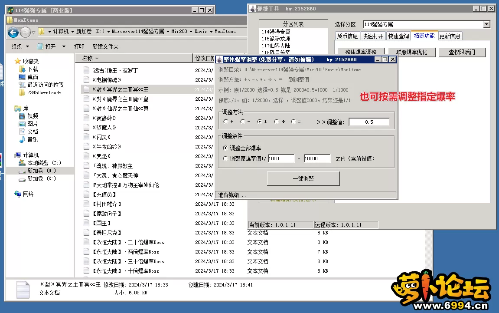The height and width of the screenshot is (313, 499).
Task: Click the 一键调整 button
Action: pos(303,178)
